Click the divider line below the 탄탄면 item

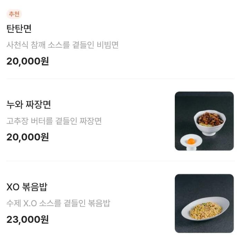120,79
